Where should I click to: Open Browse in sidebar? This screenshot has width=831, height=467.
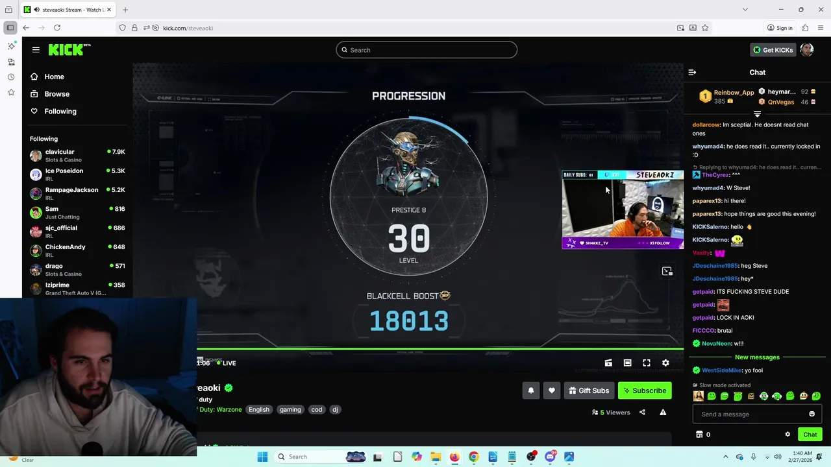(56, 94)
